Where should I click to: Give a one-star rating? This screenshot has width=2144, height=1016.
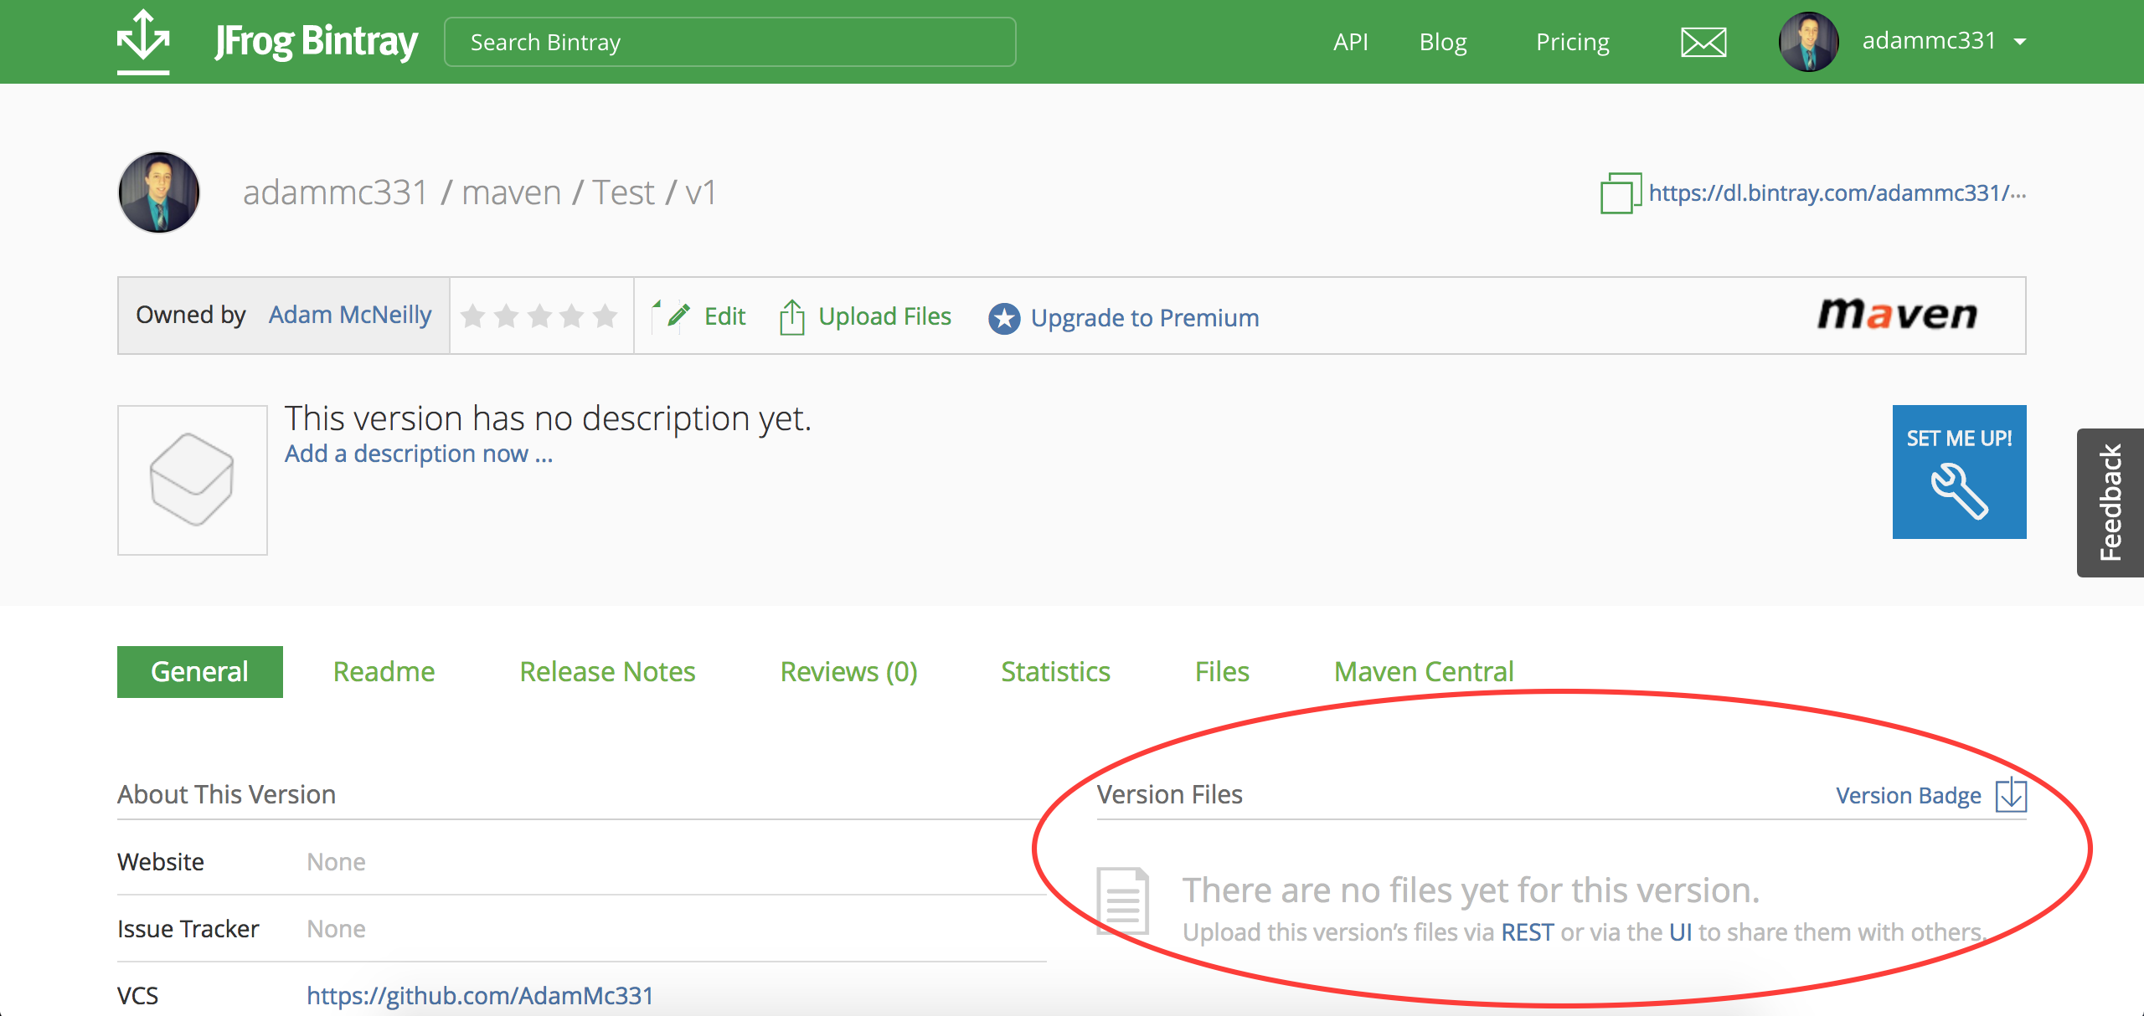point(473,316)
